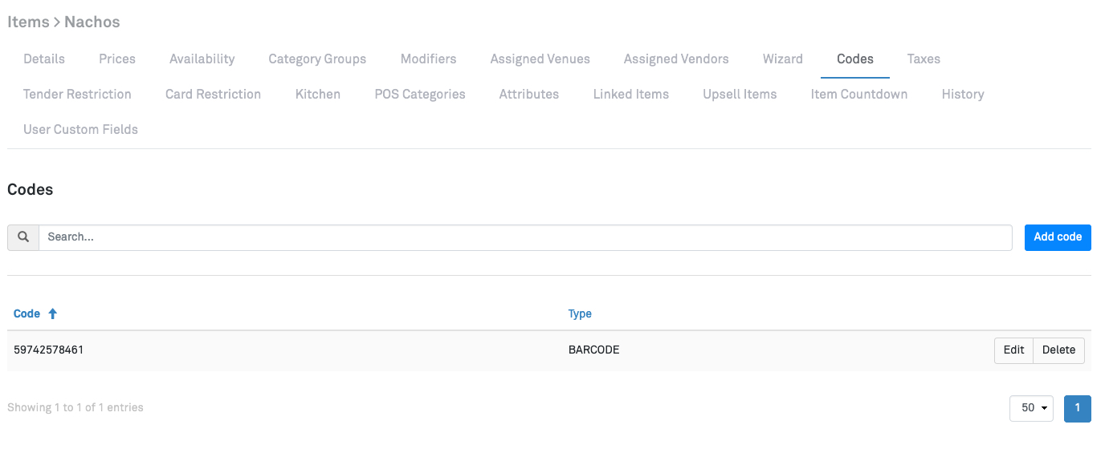Open the Prices tab
Viewport: 1105px width, 457px height.
tap(117, 59)
